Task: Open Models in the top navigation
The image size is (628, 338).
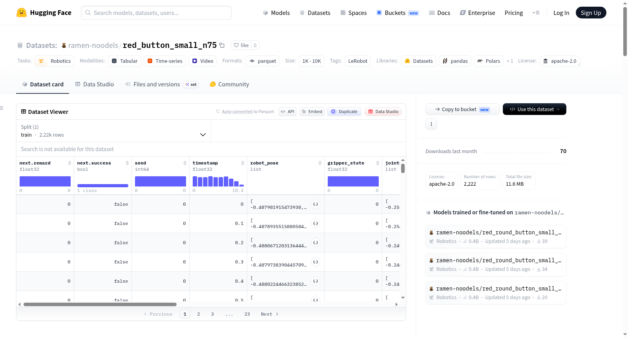Action: click(x=276, y=13)
